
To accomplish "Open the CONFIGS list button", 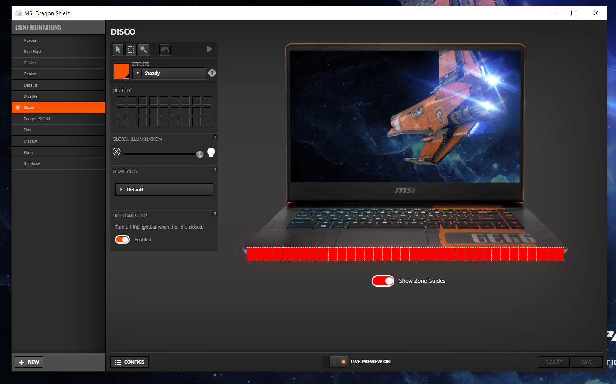I will [129, 362].
